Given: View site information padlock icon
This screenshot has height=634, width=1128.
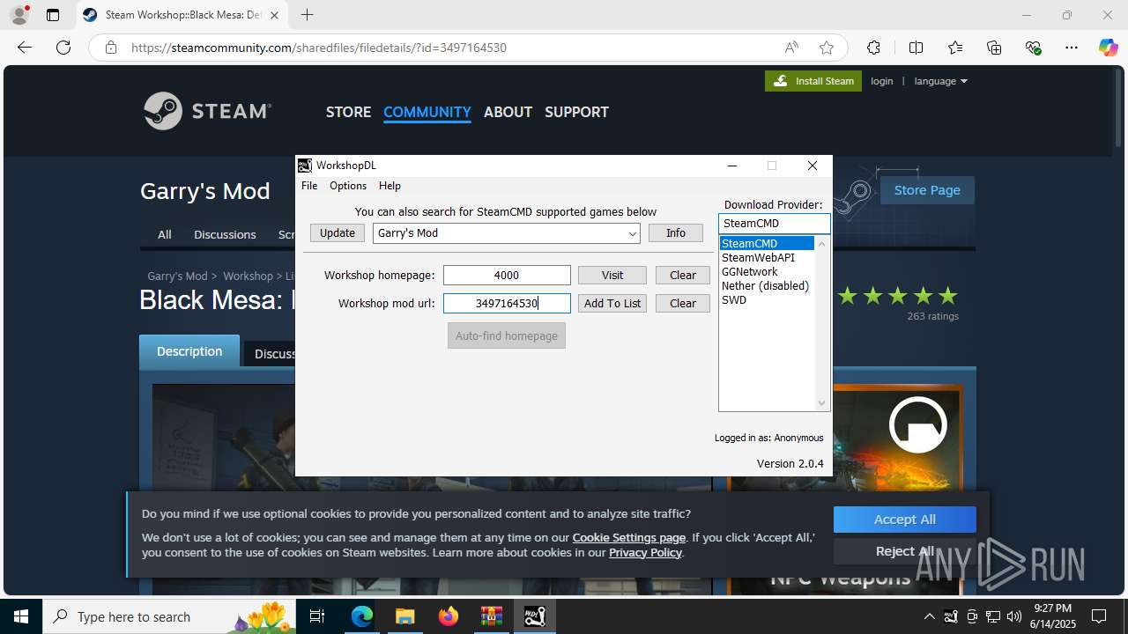Looking at the screenshot, I should click(x=111, y=48).
